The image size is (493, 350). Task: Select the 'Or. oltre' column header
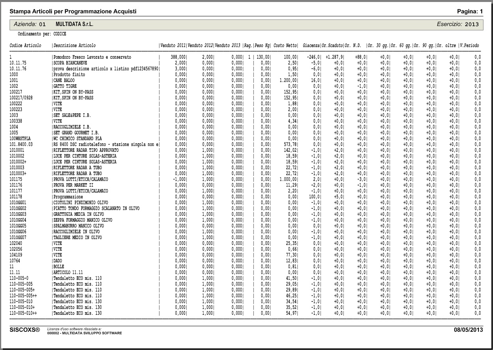click(447, 46)
